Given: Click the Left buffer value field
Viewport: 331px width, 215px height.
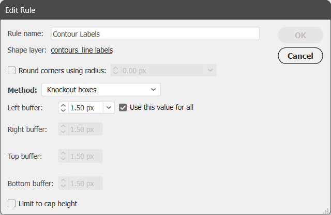Looking at the screenshot, I should 86,108.
